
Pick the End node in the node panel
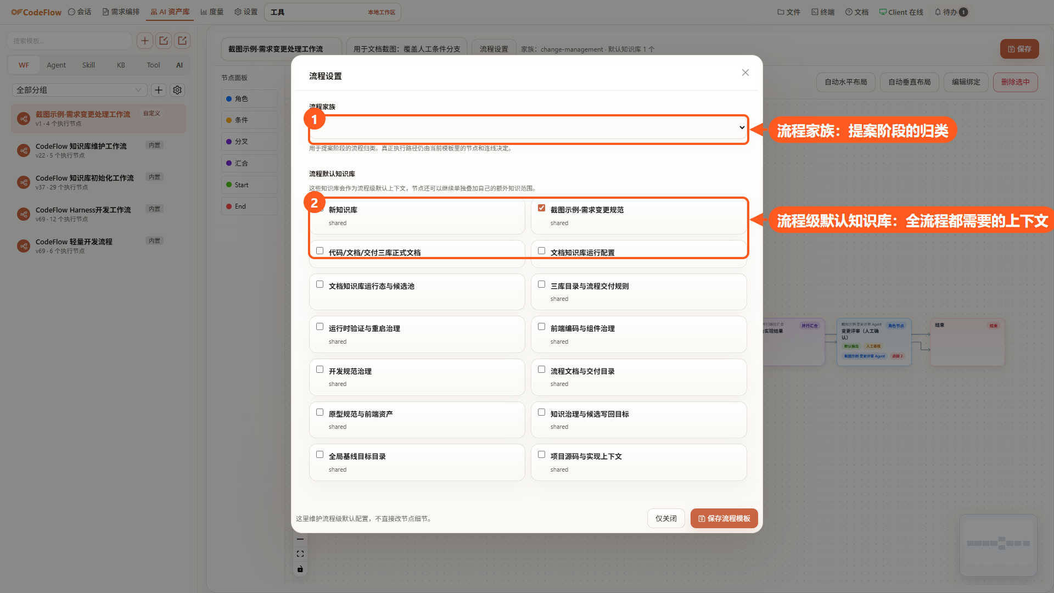[250, 206]
